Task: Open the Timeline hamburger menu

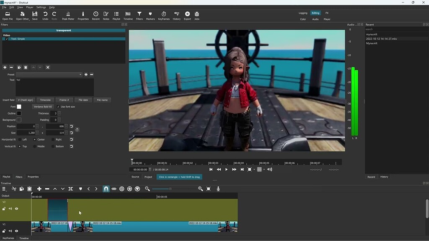Action: (x=4, y=189)
